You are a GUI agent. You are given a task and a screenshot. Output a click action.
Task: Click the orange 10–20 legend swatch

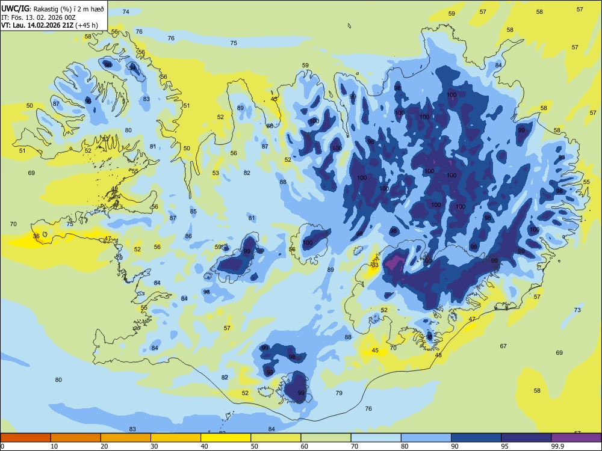pos(76,438)
